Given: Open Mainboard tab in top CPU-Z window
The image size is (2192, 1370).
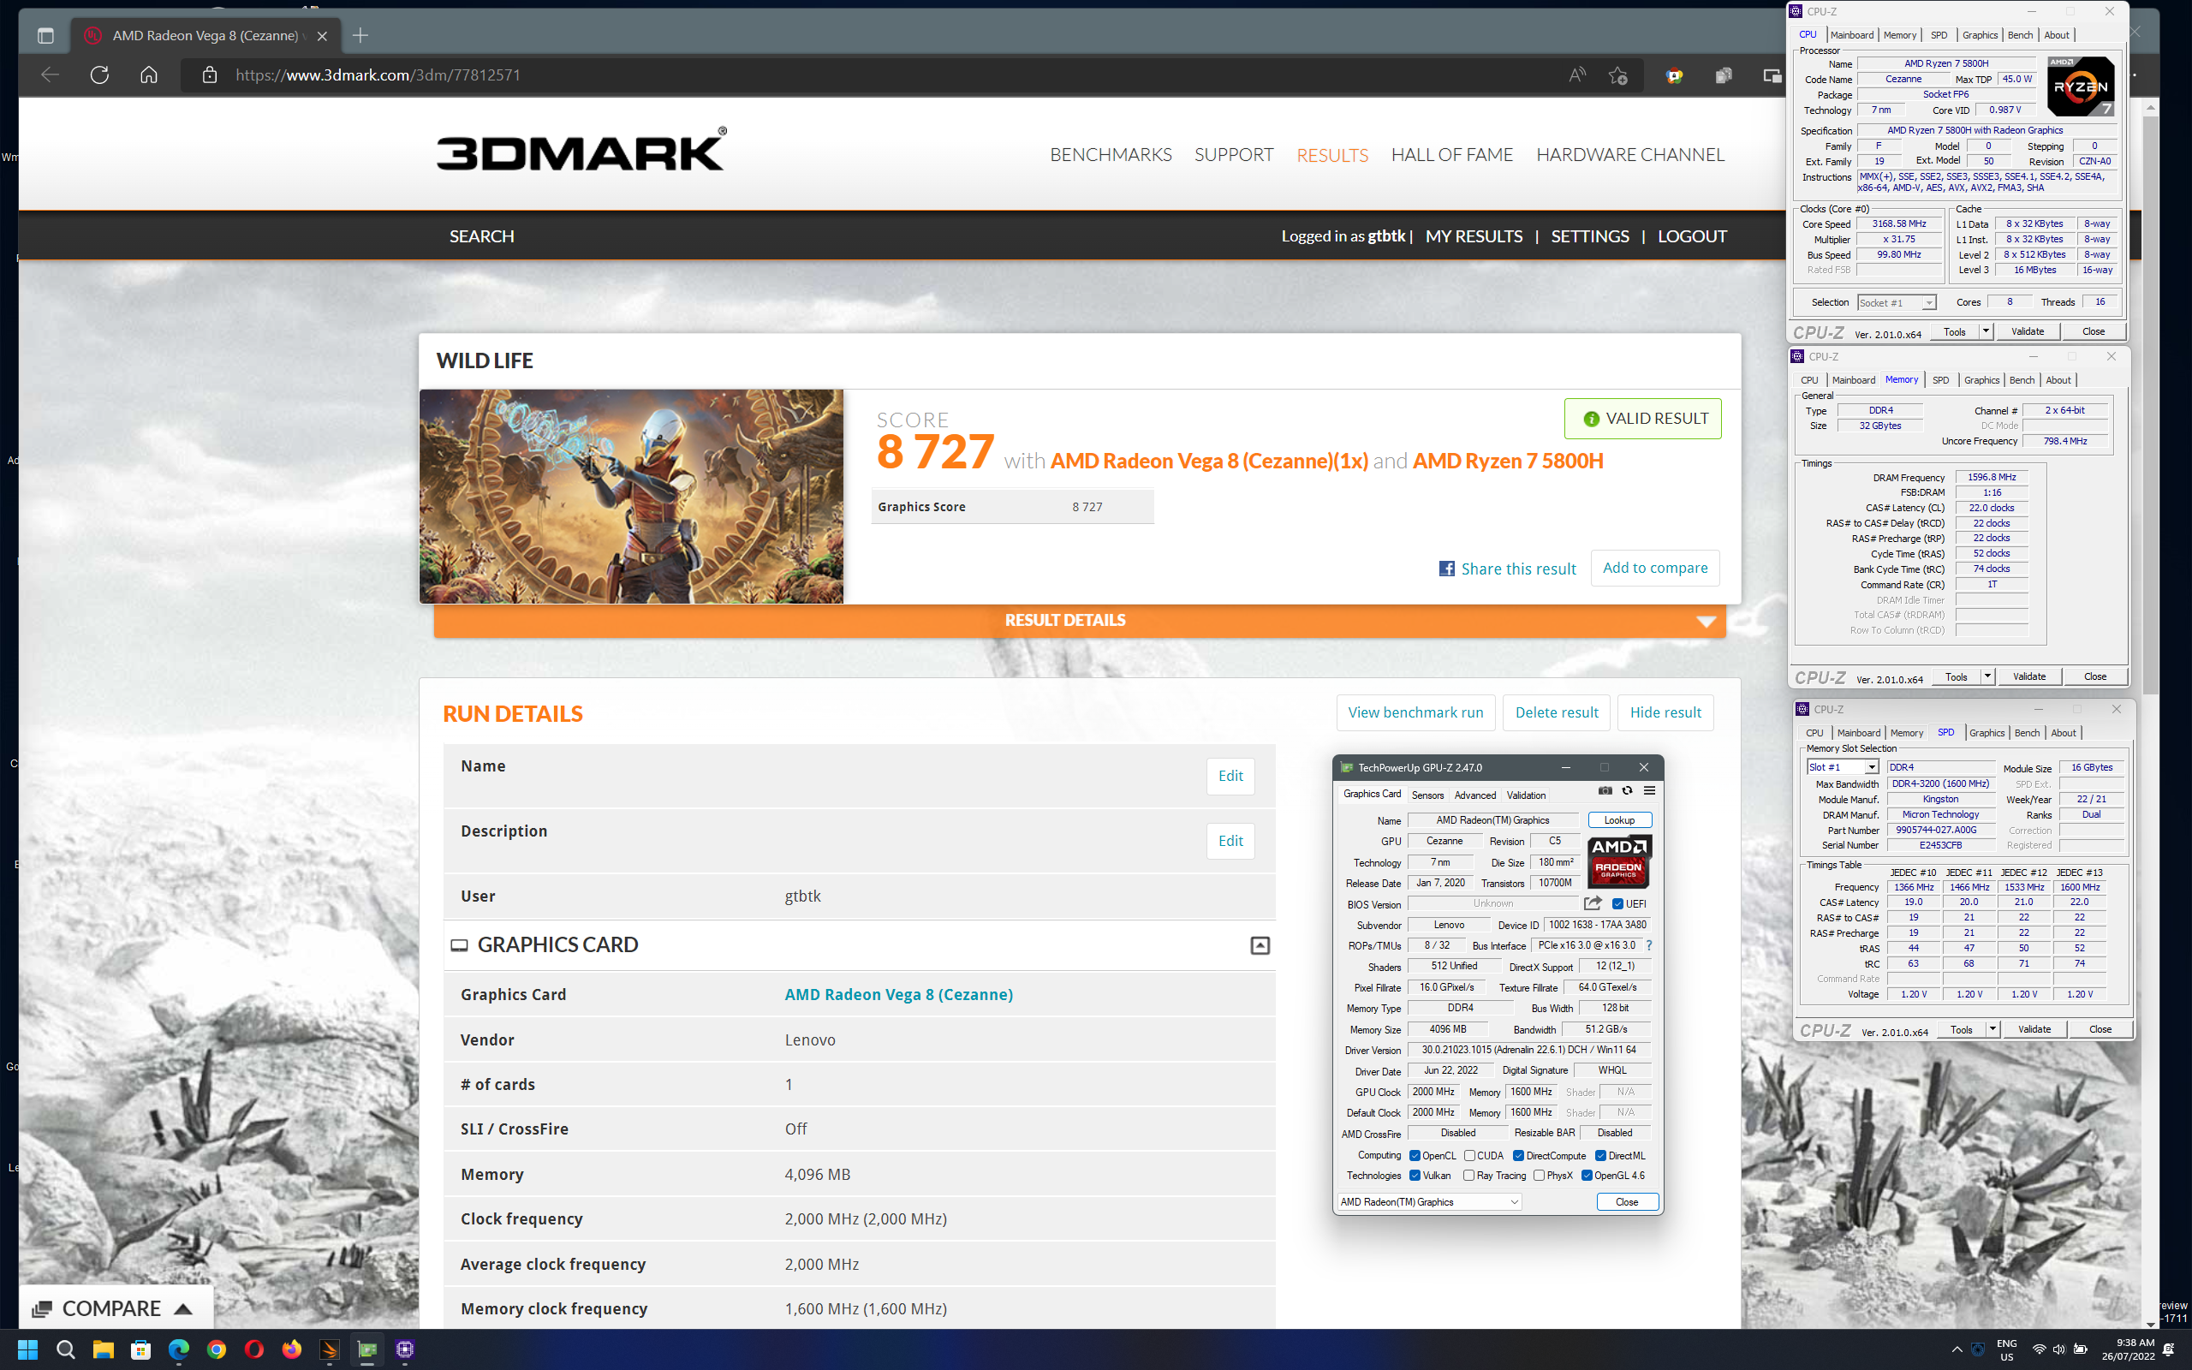Looking at the screenshot, I should coord(1851,35).
